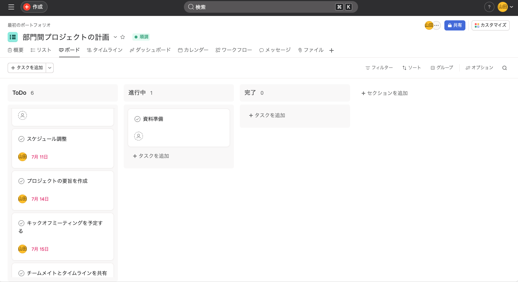This screenshot has width=518, height=282.
Task: Star the project 部門間プロジェクトの計画
Action: tap(122, 37)
